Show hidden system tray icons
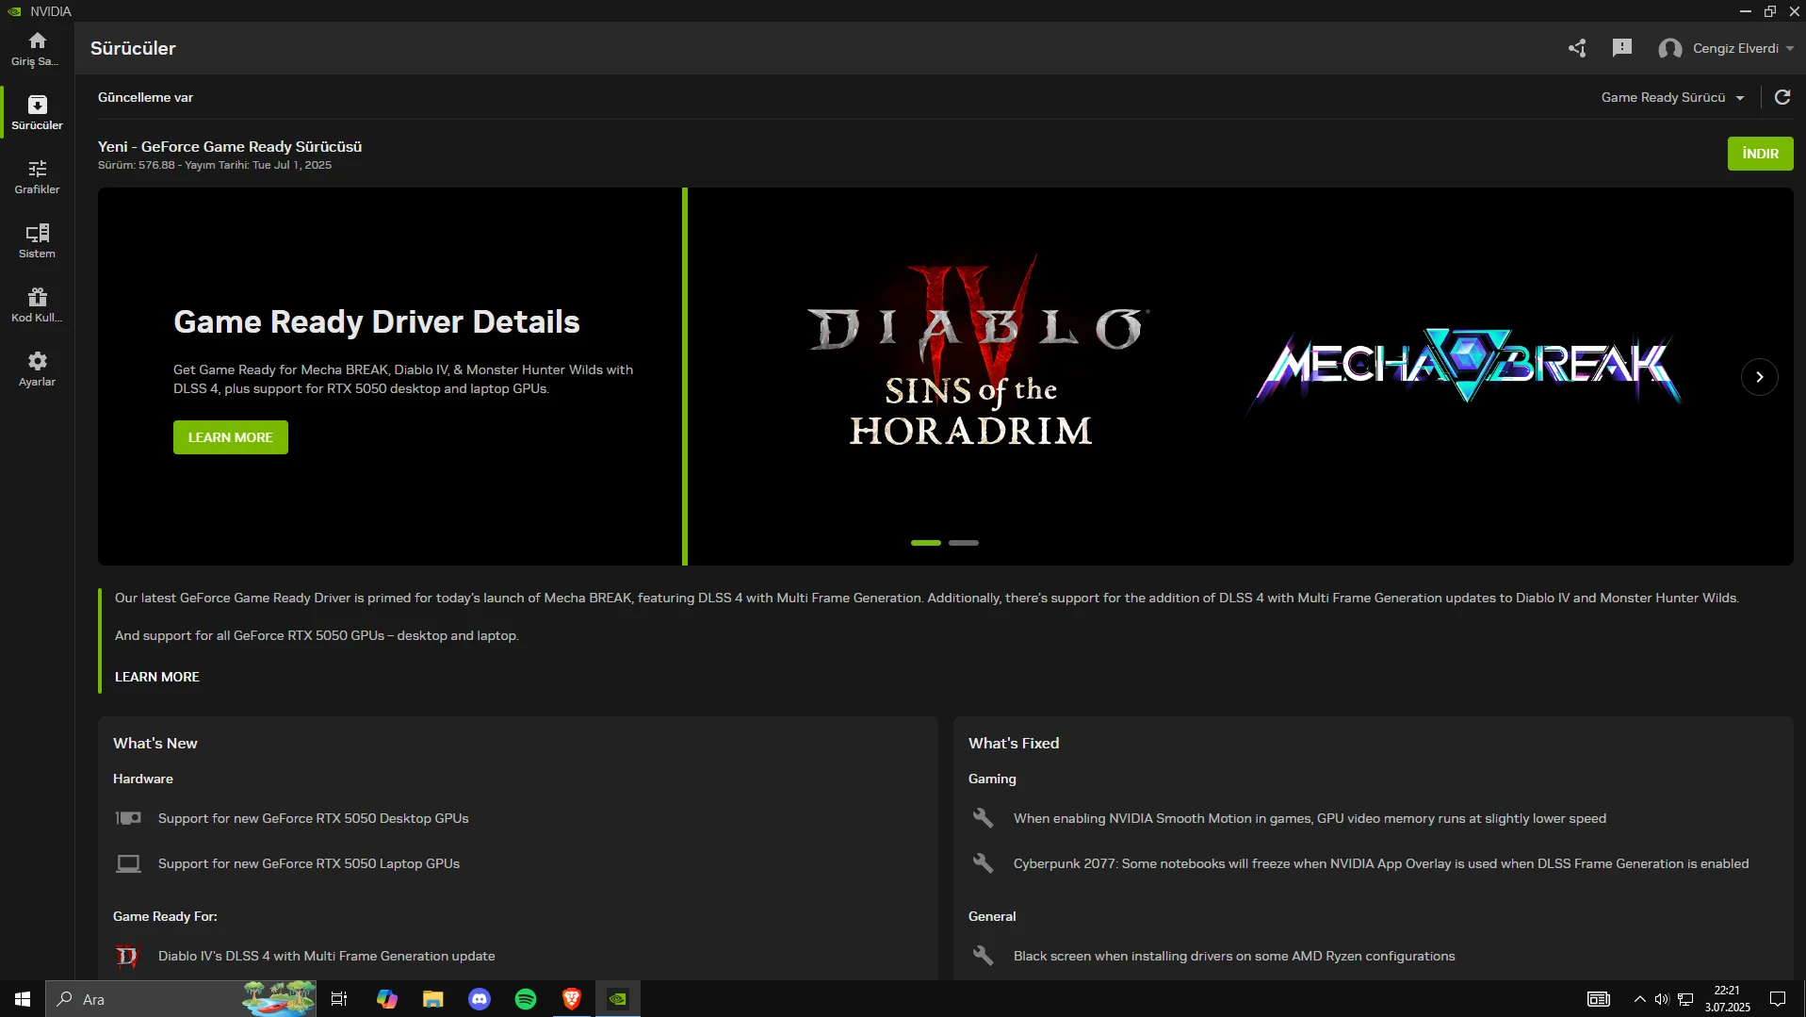1806x1017 pixels. [1640, 999]
